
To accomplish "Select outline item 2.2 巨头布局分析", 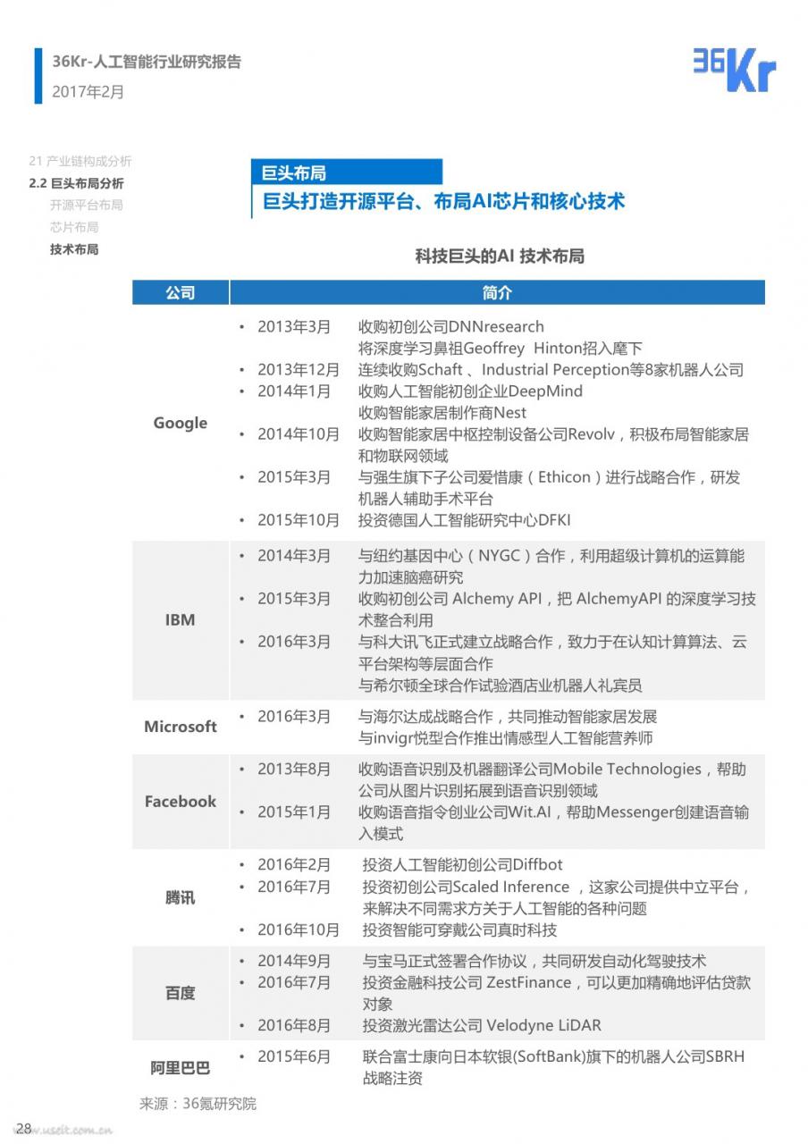I will pyautogui.click(x=76, y=183).
